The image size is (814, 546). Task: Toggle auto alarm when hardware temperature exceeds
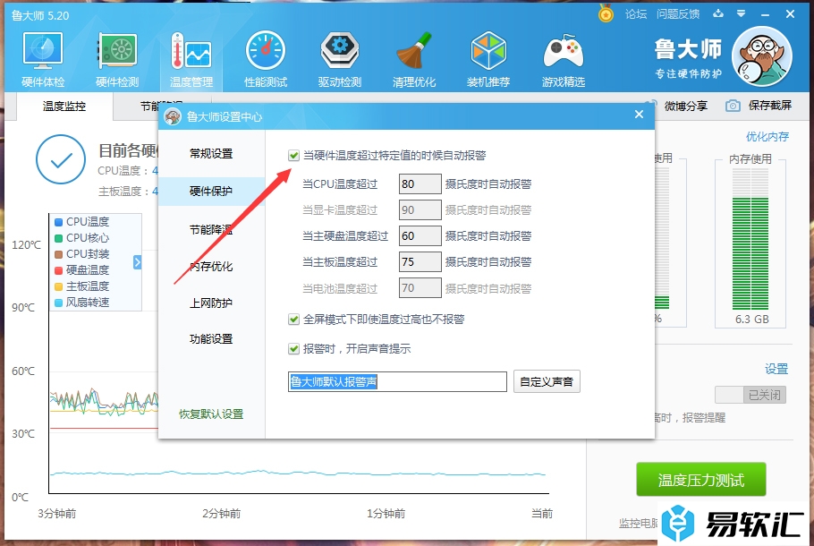pyautogui.click(x=293, y=156)
